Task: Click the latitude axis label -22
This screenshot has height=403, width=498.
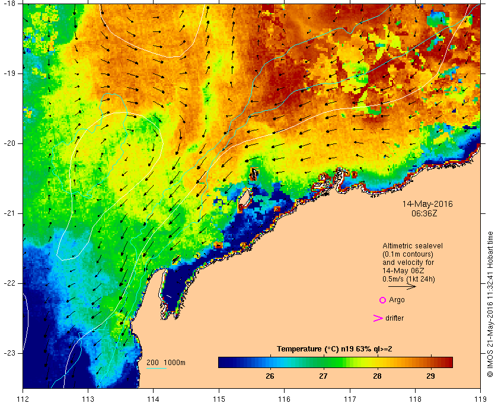Action: (9, 283)
